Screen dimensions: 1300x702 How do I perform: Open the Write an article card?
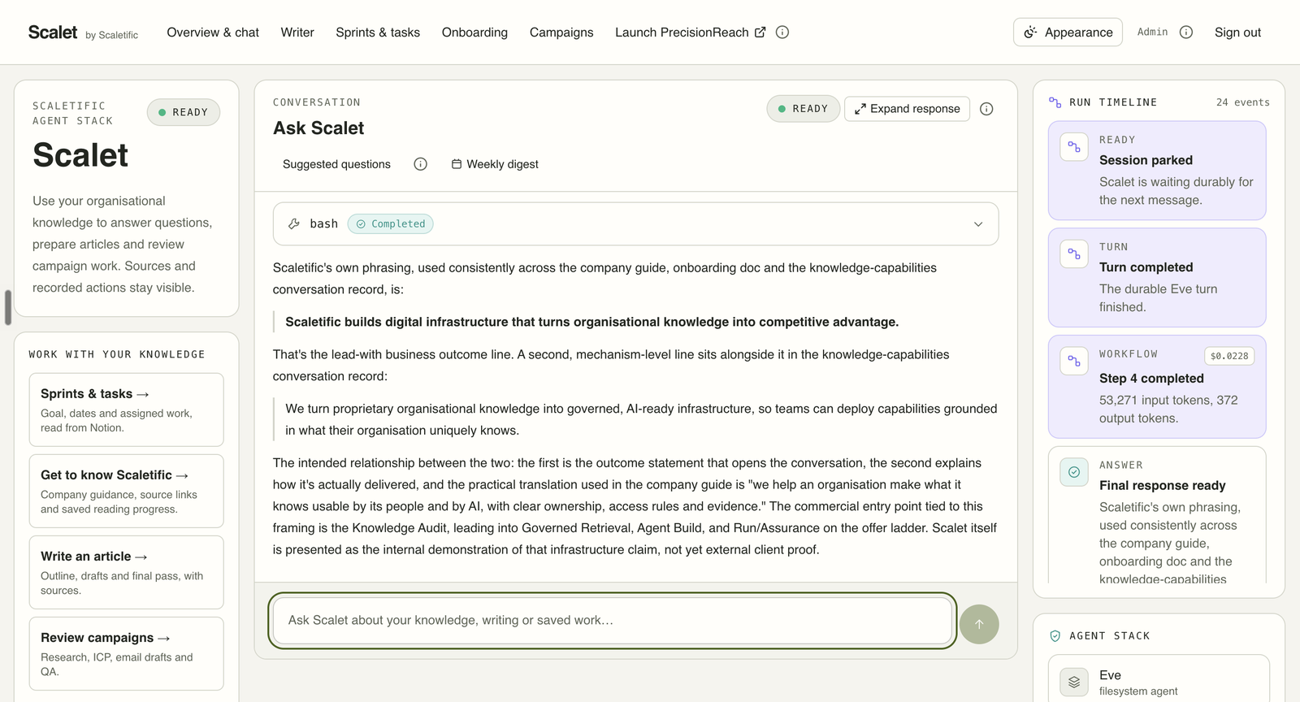click(126, 572)
